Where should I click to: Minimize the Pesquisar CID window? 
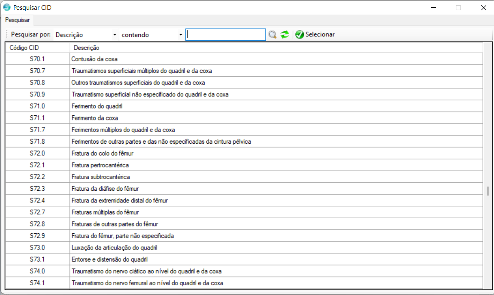point(433,8)
